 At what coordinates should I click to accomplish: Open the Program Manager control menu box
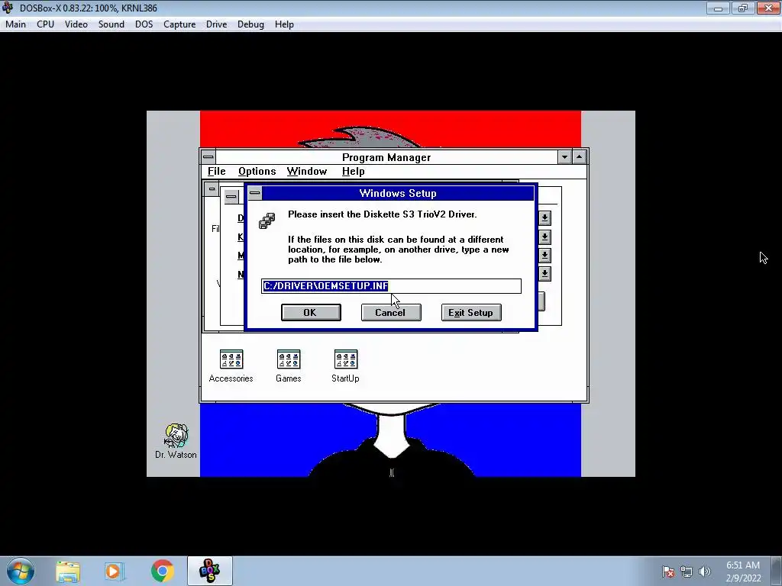point(208,157)
